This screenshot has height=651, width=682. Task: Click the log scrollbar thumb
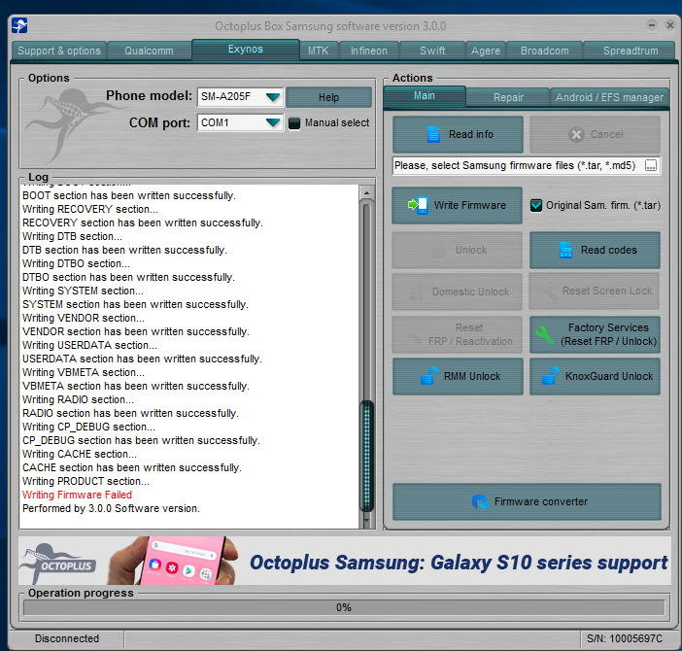(x=366, y=456)
